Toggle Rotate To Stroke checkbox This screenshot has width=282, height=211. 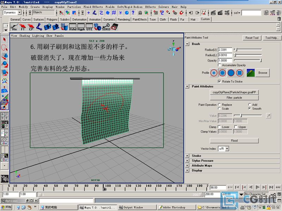point(219,81)
